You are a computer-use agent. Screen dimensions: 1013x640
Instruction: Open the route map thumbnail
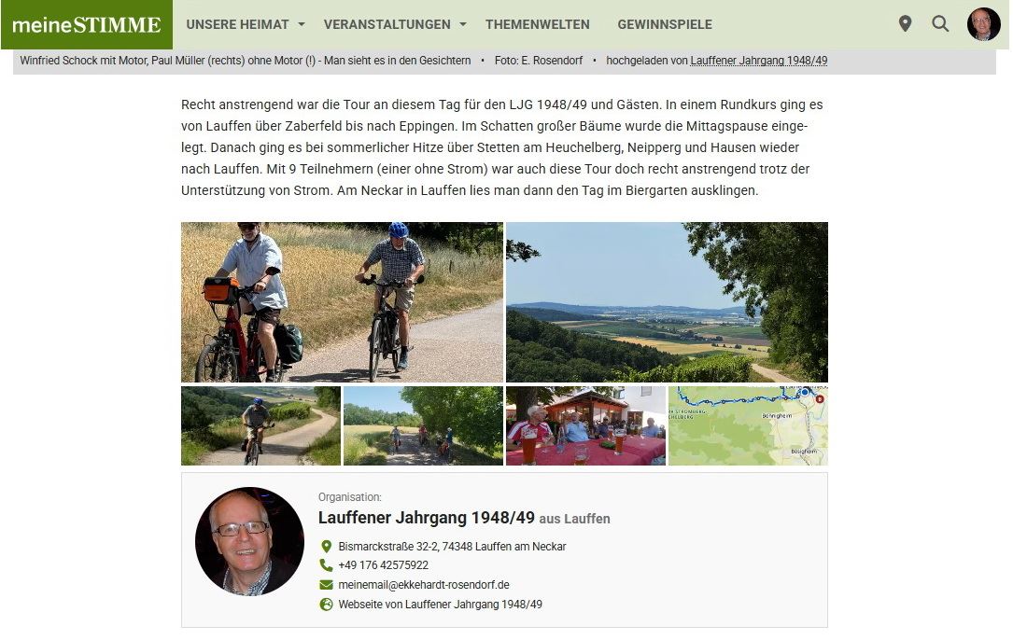point(748,425)
